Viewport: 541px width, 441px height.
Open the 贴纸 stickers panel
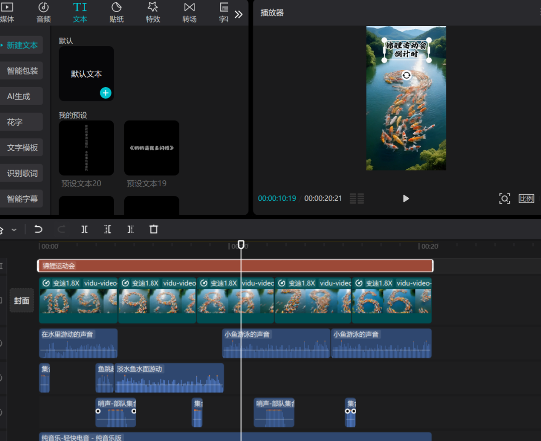point(116,13)
